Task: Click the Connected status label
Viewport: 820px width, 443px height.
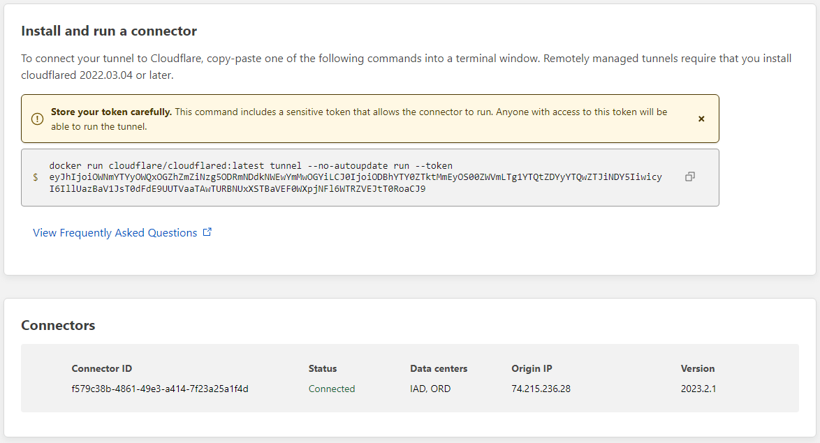Action: [x=332, y=389]
